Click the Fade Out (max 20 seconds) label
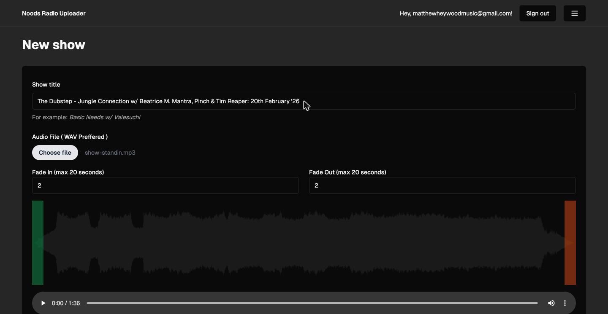 [x=347, y=172]
